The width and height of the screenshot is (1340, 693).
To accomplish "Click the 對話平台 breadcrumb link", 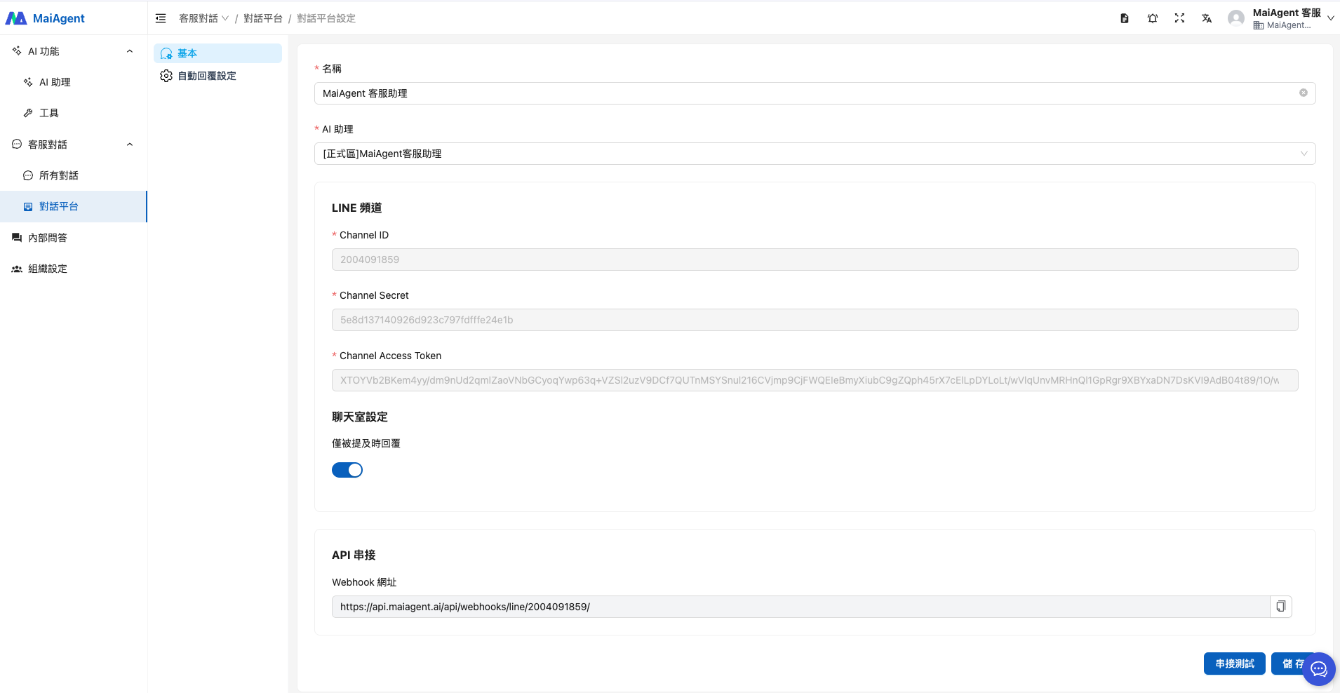I will click(x=263, y=18).
